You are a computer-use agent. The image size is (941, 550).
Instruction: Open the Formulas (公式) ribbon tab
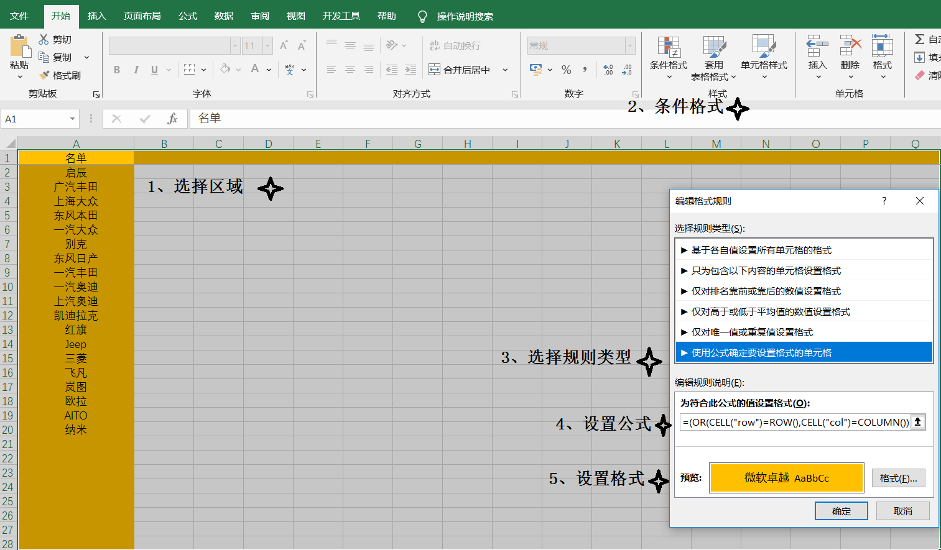point(187,16)
